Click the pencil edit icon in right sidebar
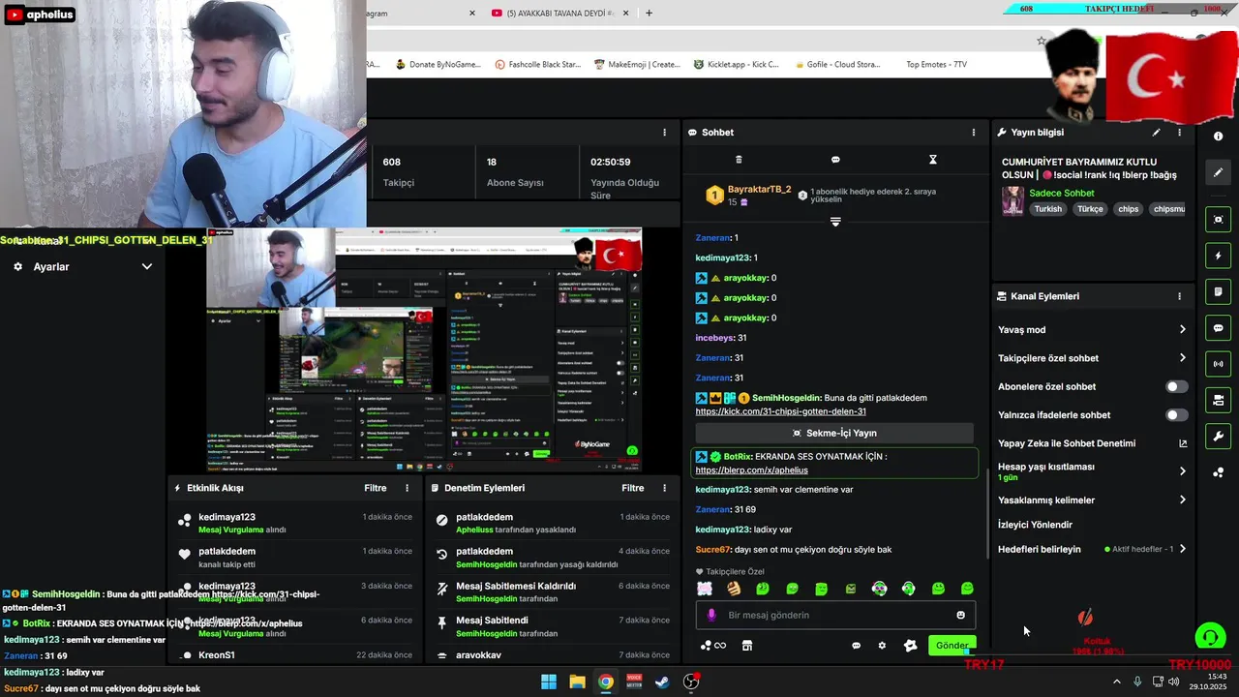The height and width of the screenshot is (697, 1239). pyautogui.click(x=1218, y=172)
